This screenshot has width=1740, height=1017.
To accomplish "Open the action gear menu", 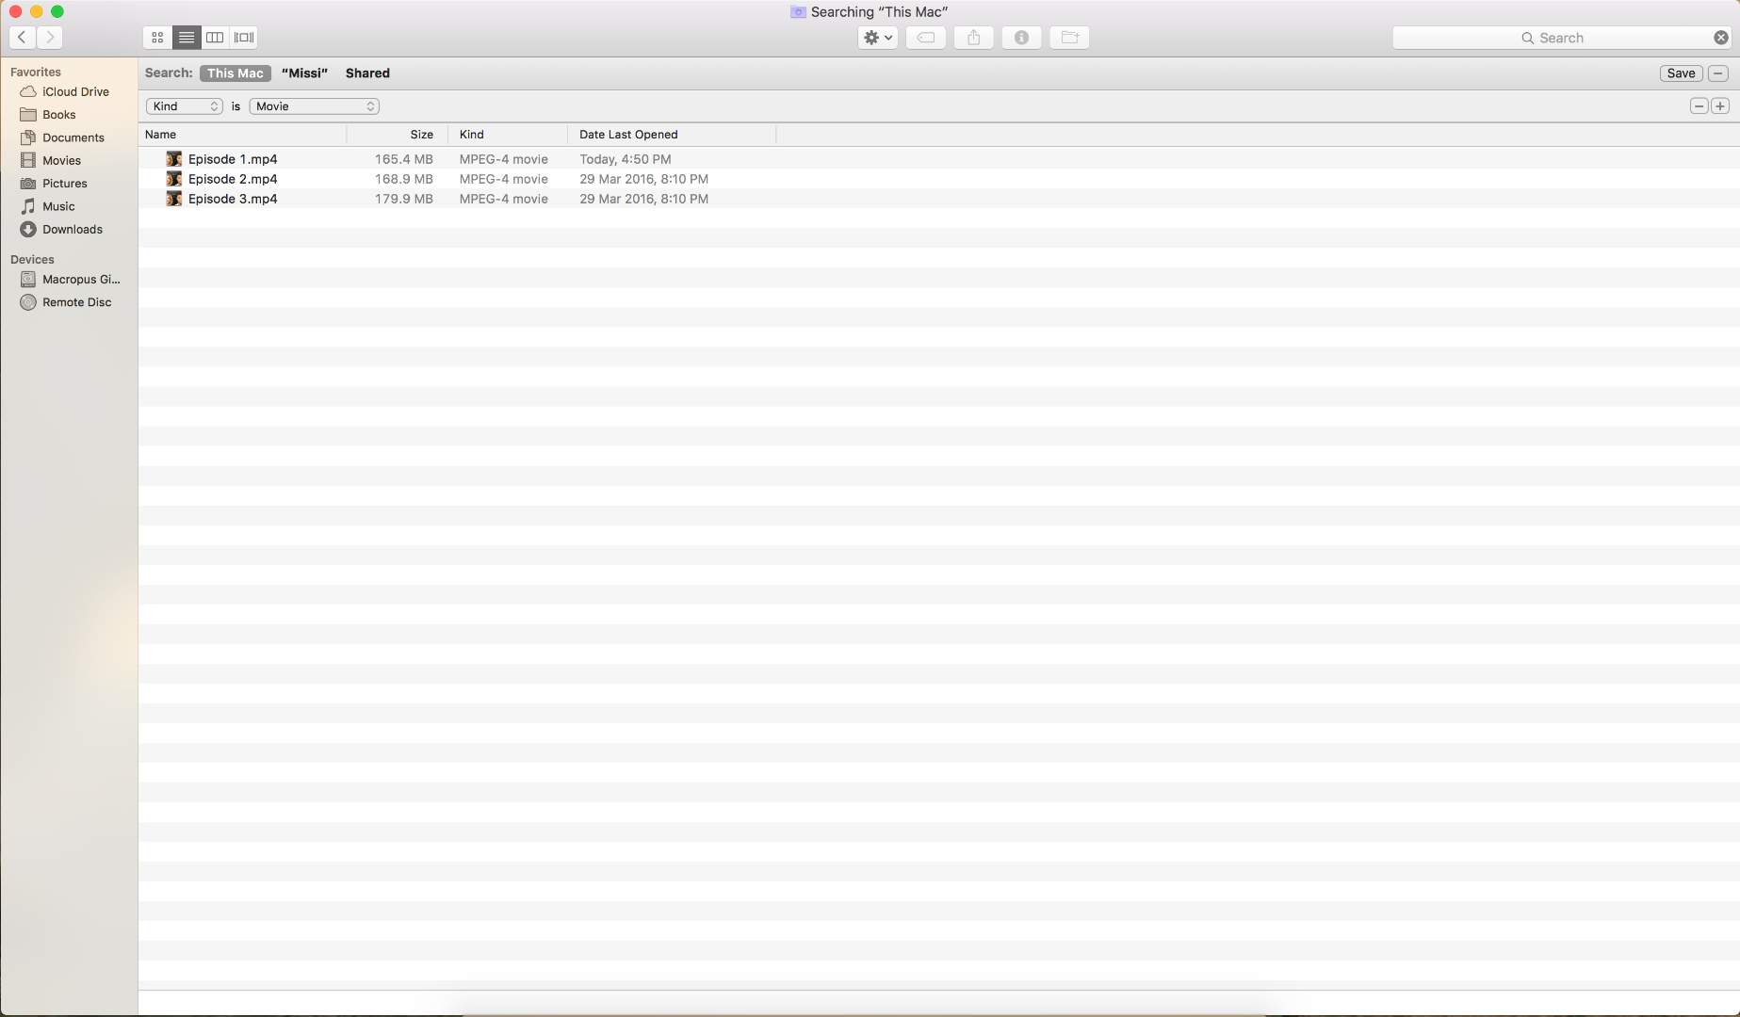I will coord(876,38).
